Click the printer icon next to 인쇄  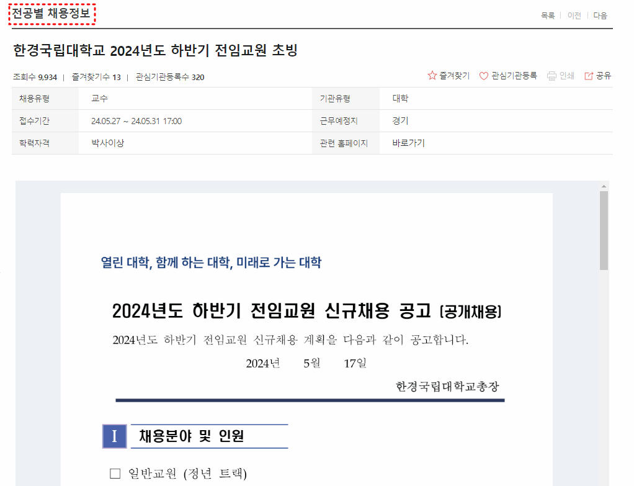(x=551, y=76)
